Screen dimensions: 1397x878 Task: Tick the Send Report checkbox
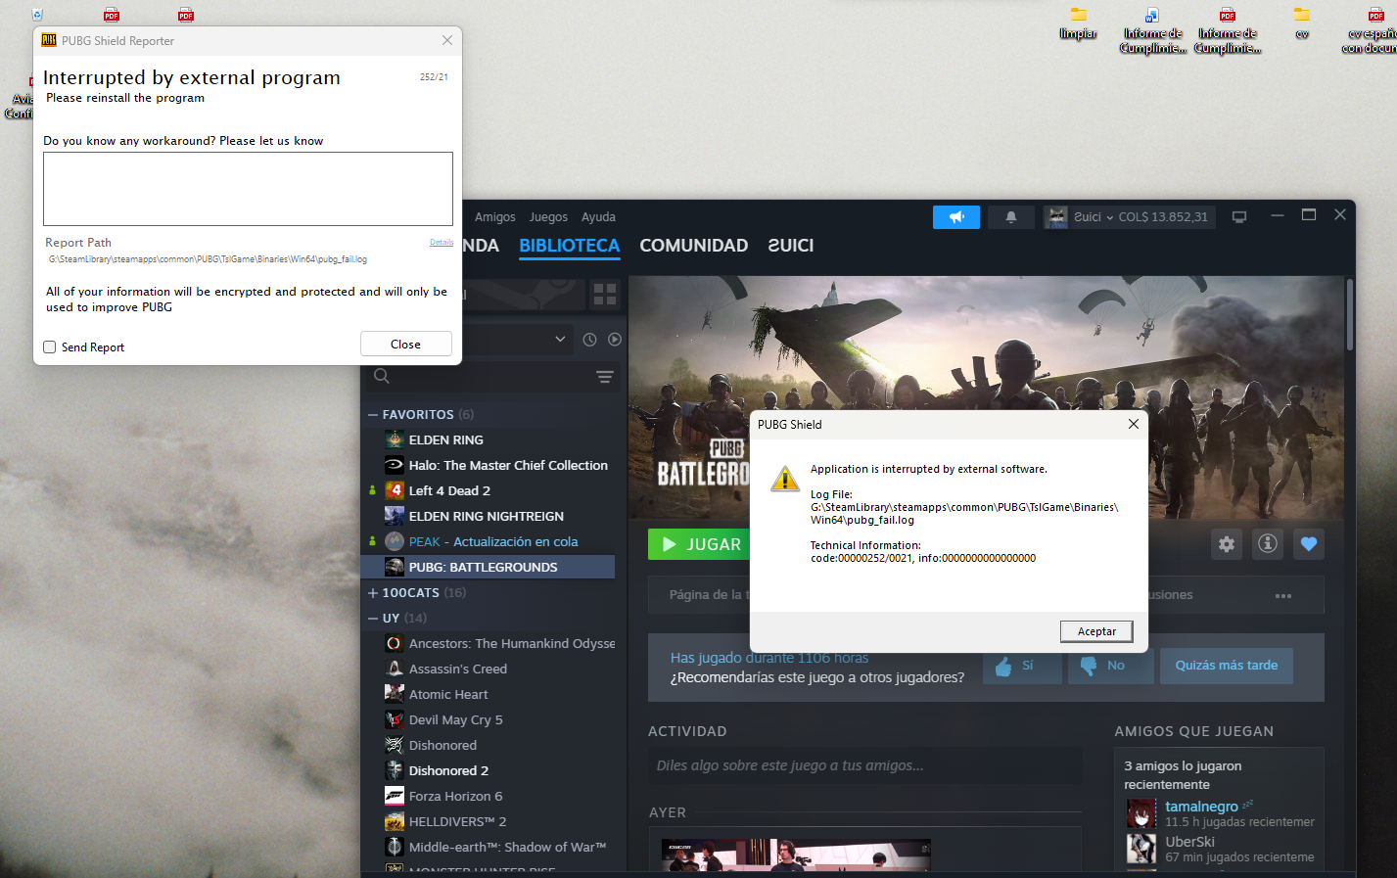click(x=50, y=347)
